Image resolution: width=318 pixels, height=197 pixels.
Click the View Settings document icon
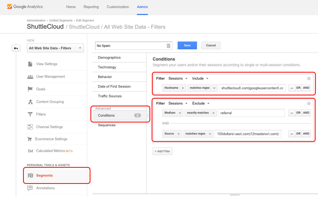[x=30, y=64]
